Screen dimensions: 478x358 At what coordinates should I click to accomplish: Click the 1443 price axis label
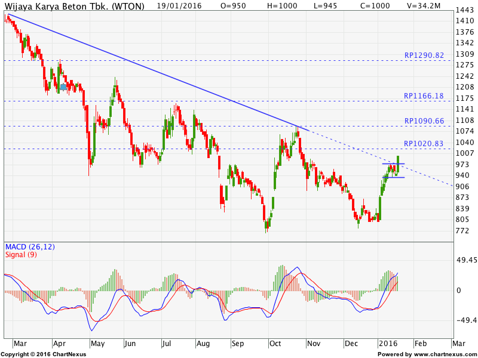click(x=465, y=10)
